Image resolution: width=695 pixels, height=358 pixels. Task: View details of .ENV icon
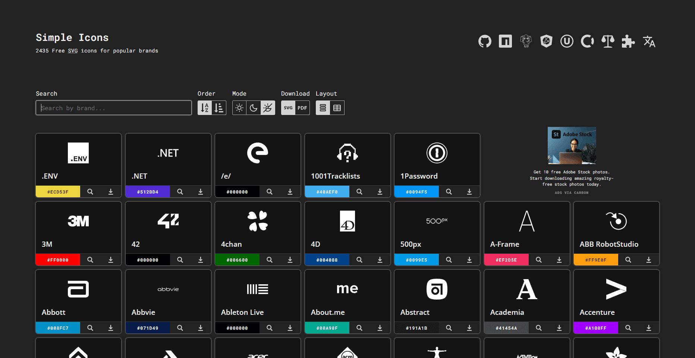point(90,192)
